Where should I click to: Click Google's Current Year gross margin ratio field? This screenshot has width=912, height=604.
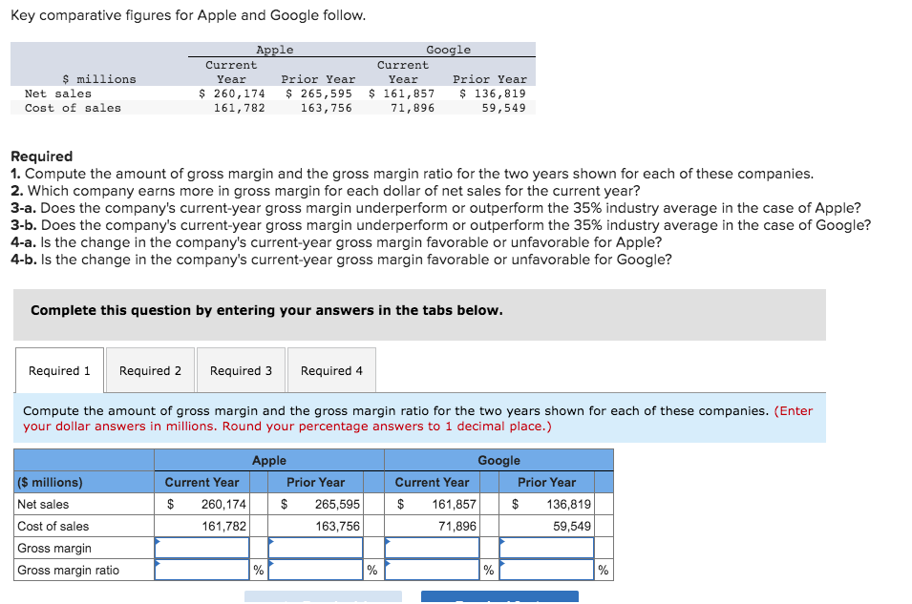pyautogui.click(x=432, y=570)
